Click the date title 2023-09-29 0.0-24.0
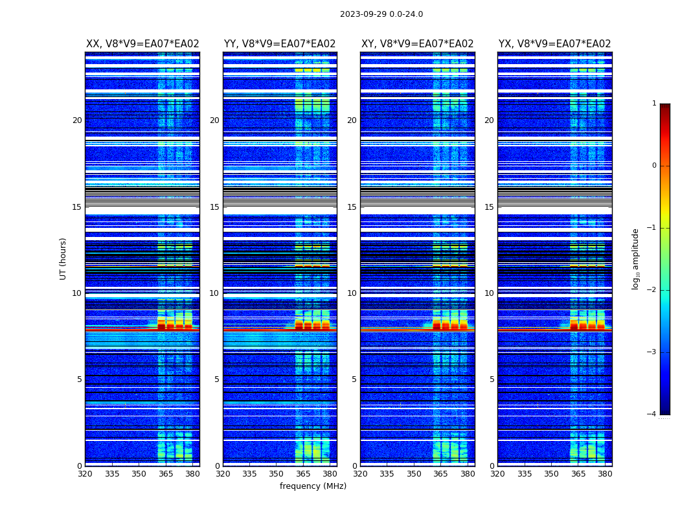This screenshot has height=518, width=680. coord(381,14)
